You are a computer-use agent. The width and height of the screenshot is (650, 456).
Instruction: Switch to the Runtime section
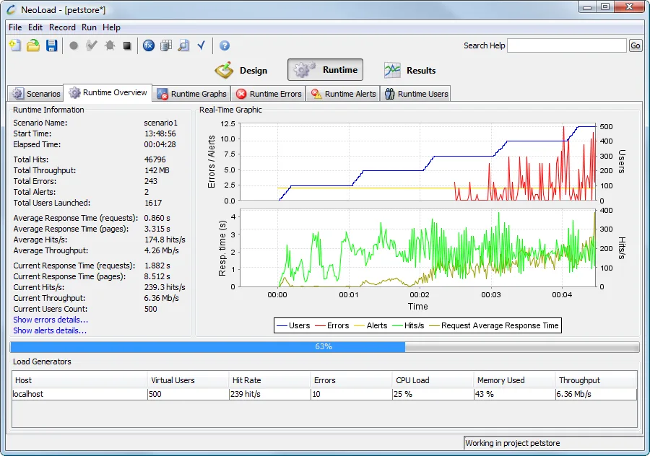[325, 69]
